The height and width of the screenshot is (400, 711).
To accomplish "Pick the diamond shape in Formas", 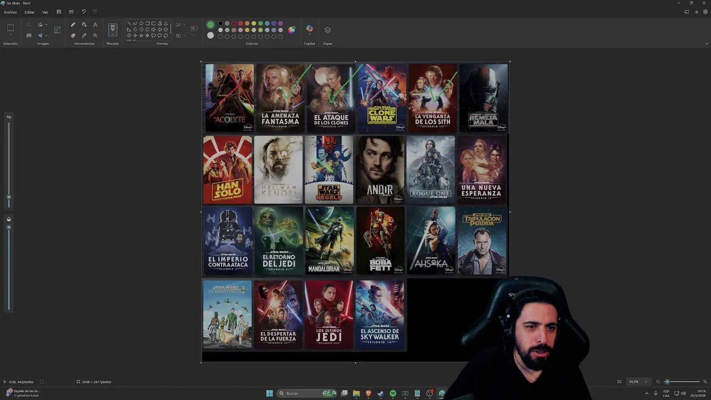I will click(135, 29).
